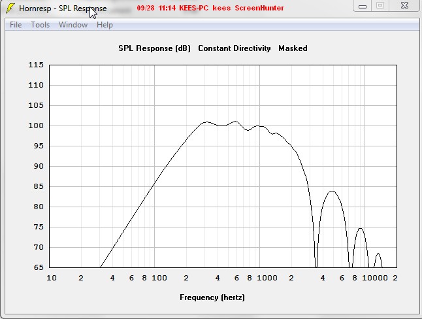This screenshot has width=422, height=319.
Task: Close the Hornresp SPL Response window
Action: click(404, 6)
